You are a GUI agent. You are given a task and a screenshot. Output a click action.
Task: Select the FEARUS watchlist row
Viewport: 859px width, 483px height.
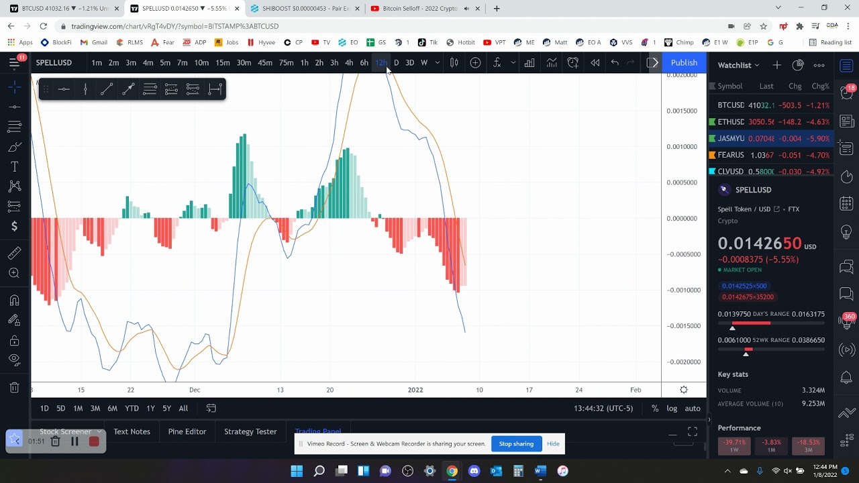point(770,155)
